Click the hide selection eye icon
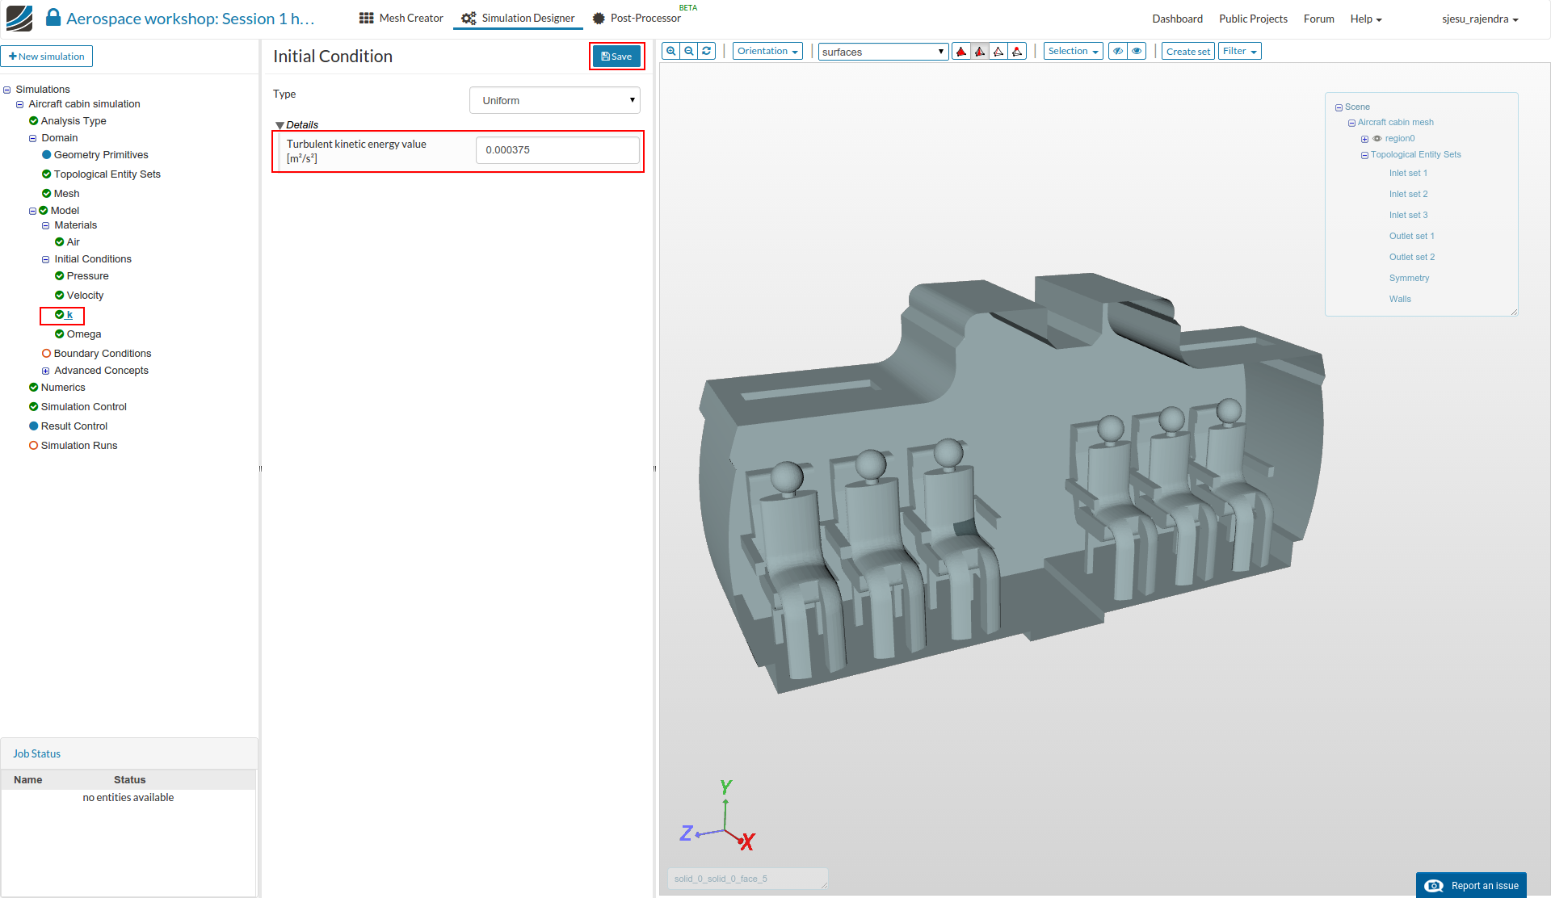Viewport: 1551px width, 898px height. [x=1118, y=51]
